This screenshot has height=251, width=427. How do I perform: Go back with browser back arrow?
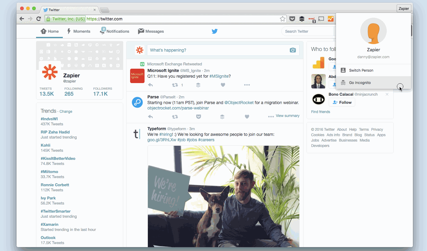[x=22, y=19]
